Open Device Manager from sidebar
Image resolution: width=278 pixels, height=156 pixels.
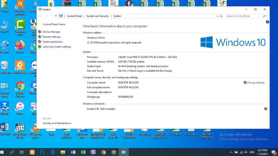coord(51,32)
